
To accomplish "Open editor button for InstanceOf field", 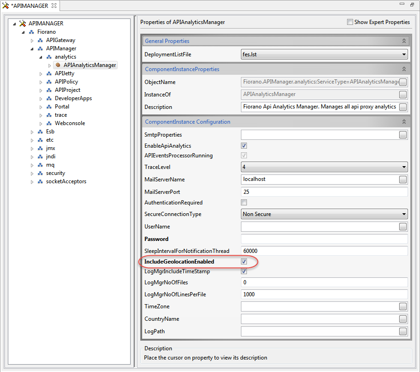I will (x=403, y=95).
